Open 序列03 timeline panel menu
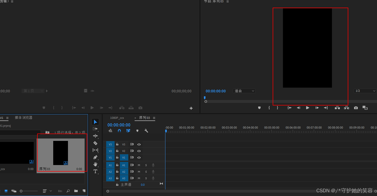377x196 pixels. coord(154,118)
